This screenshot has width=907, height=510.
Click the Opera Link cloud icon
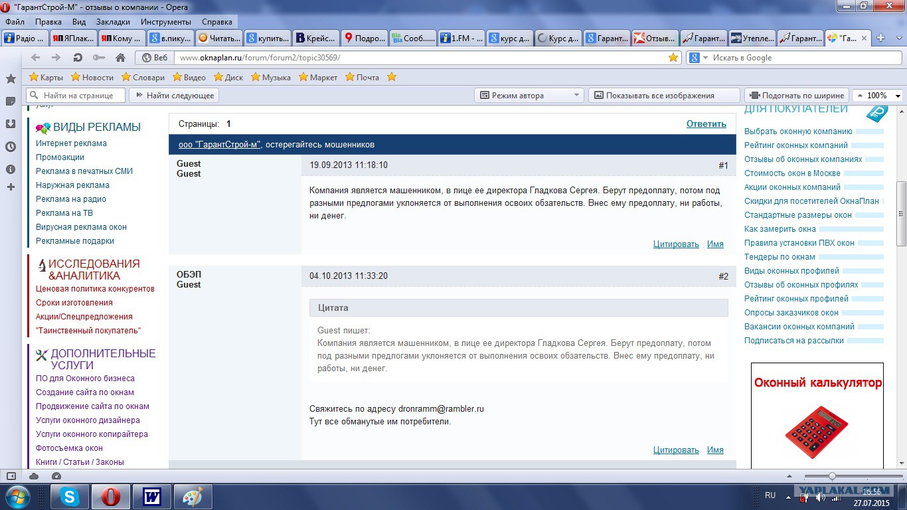(x=34, y=476)
